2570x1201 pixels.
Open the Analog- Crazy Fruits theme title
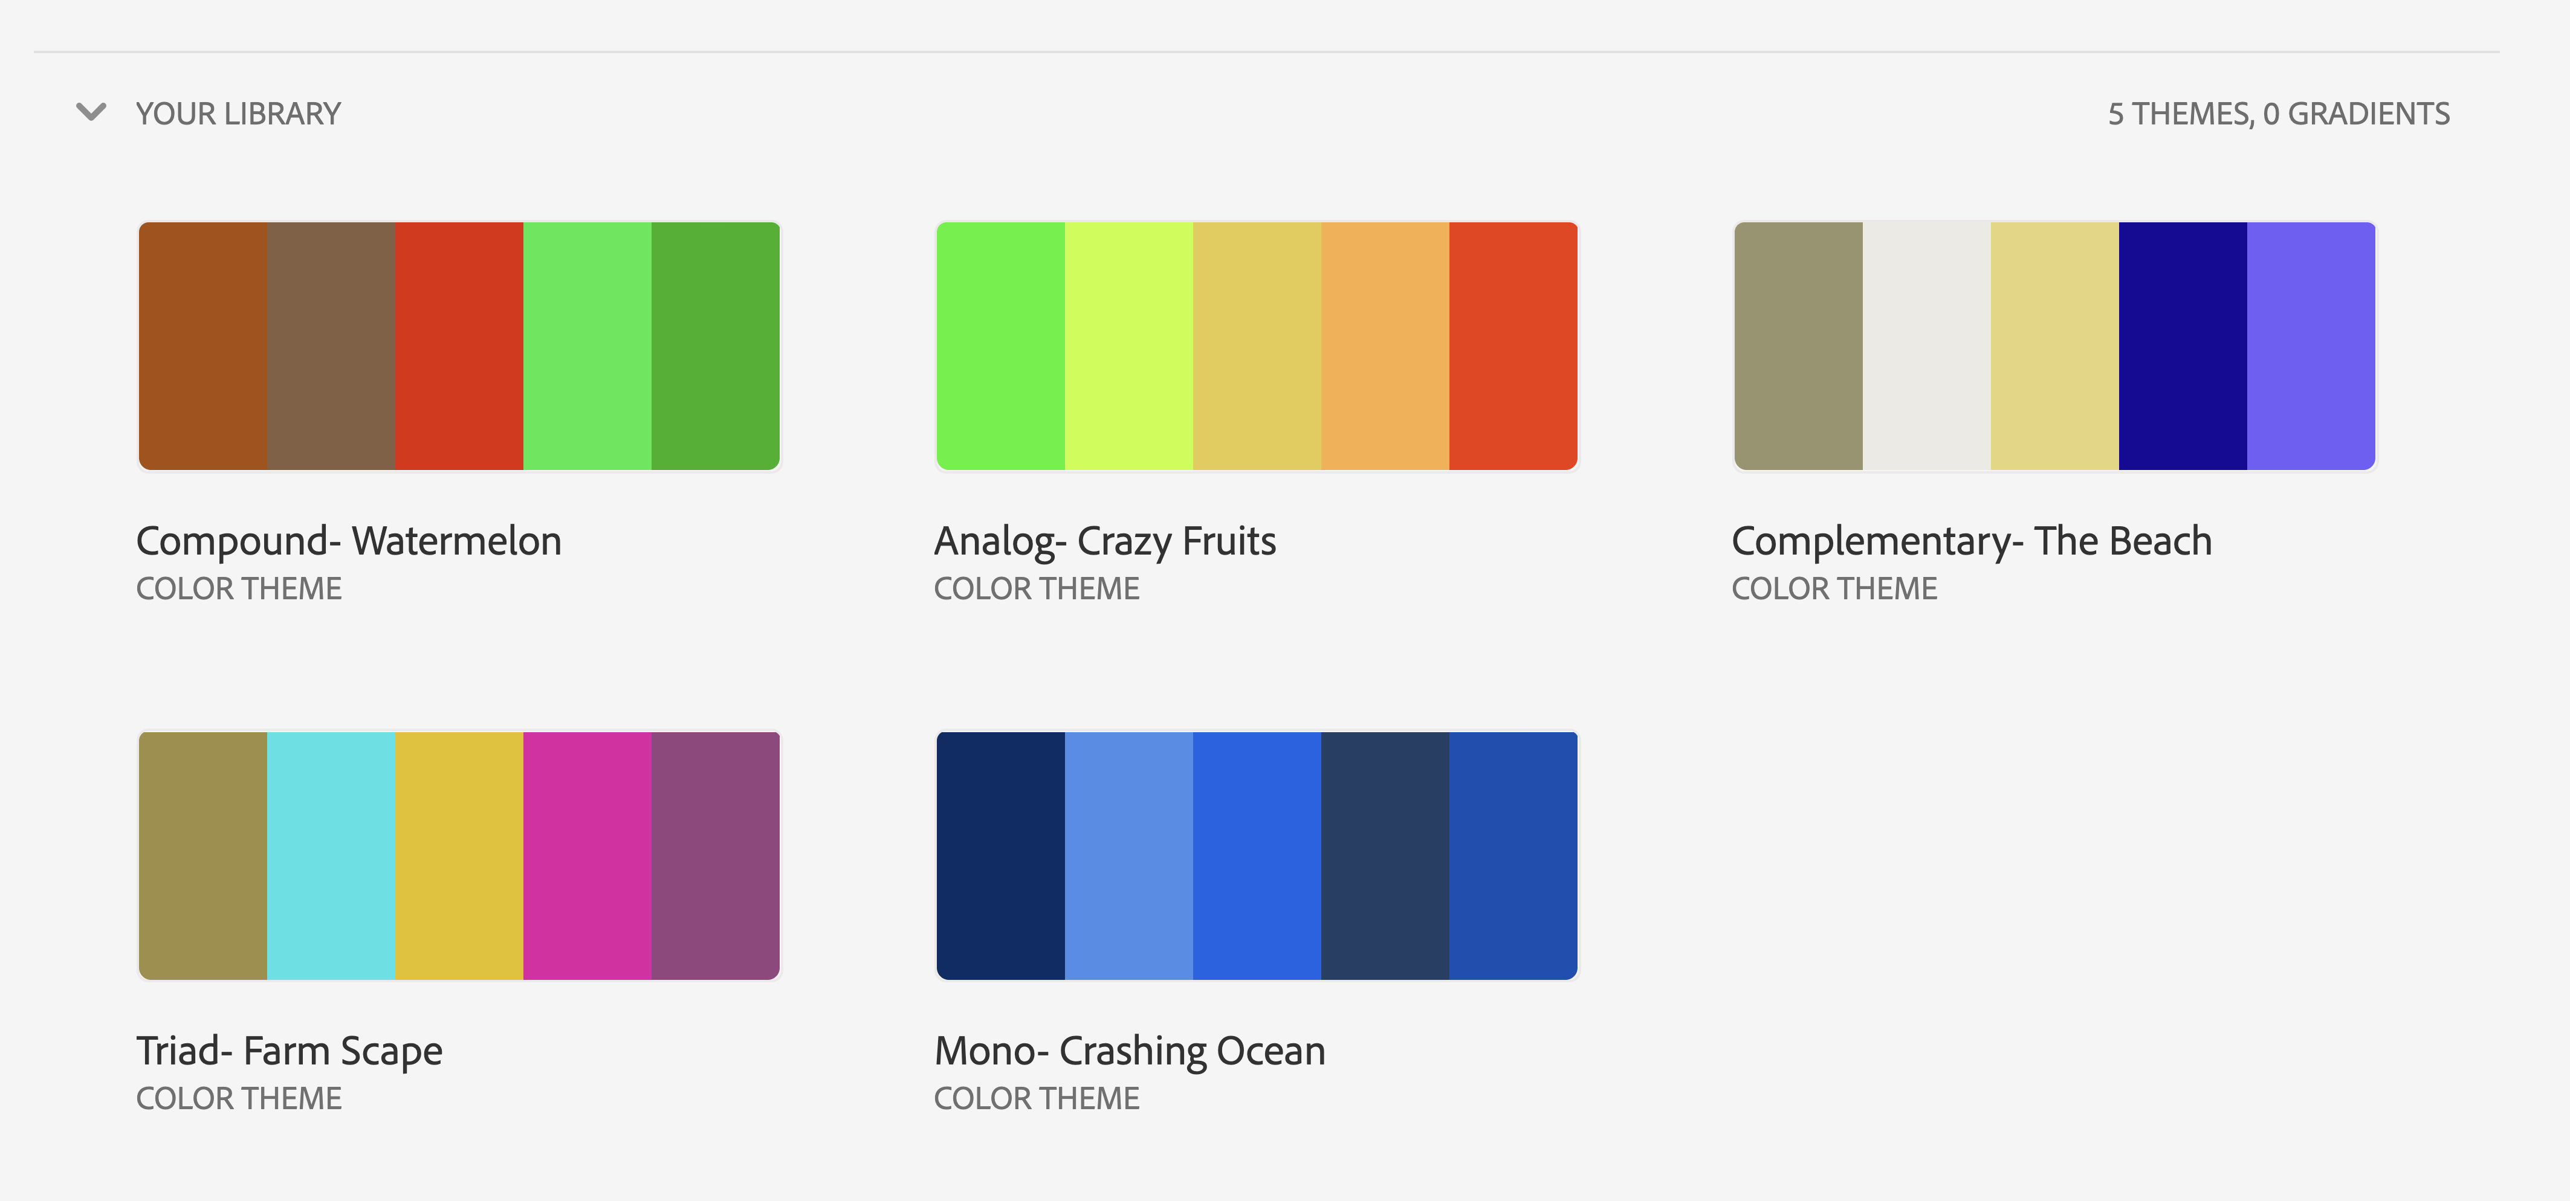[x=1104, y=542]
